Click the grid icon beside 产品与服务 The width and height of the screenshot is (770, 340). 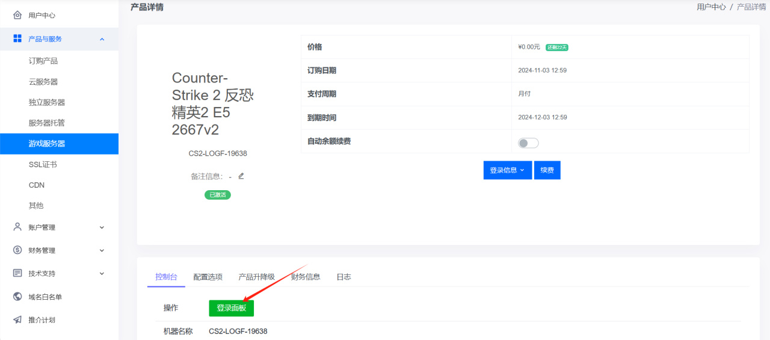pos(17,39)
